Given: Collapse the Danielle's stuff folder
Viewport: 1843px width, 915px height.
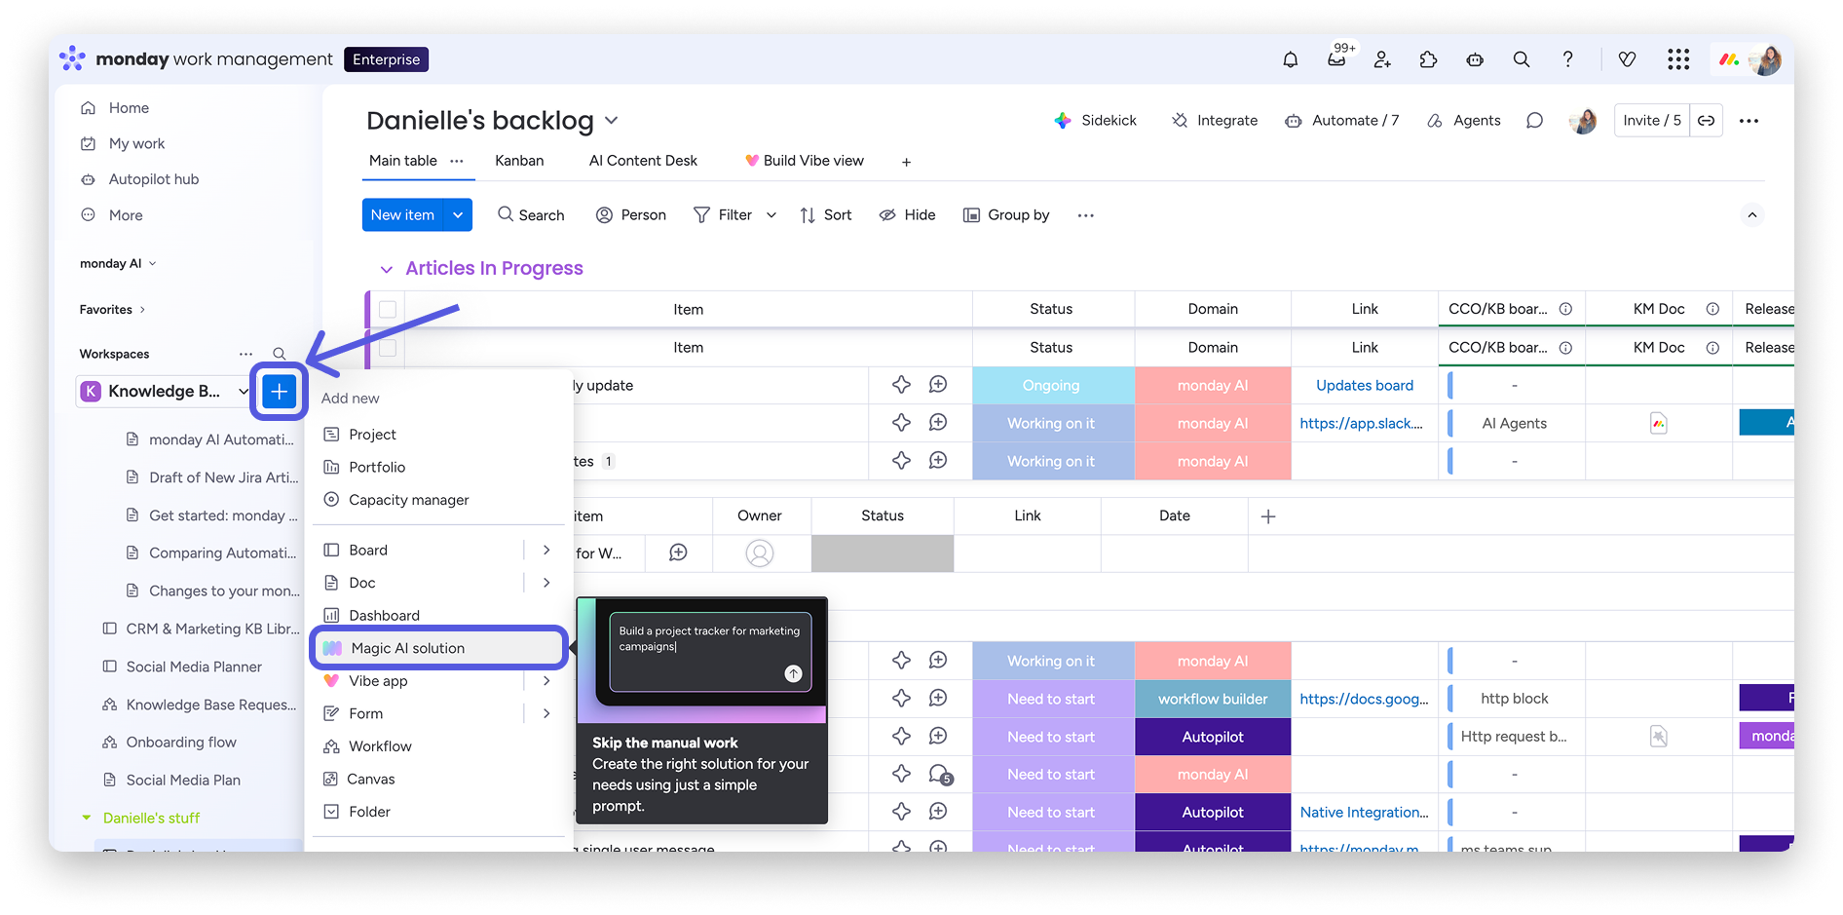Looking at the screenshot, I should [87, 819].
